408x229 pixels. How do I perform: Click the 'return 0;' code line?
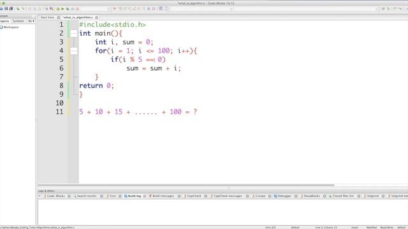(96, 86)
